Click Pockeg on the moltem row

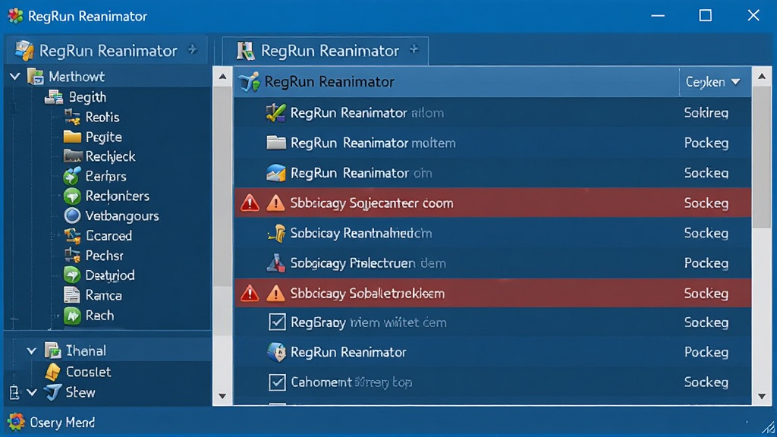tap(706, 143)
